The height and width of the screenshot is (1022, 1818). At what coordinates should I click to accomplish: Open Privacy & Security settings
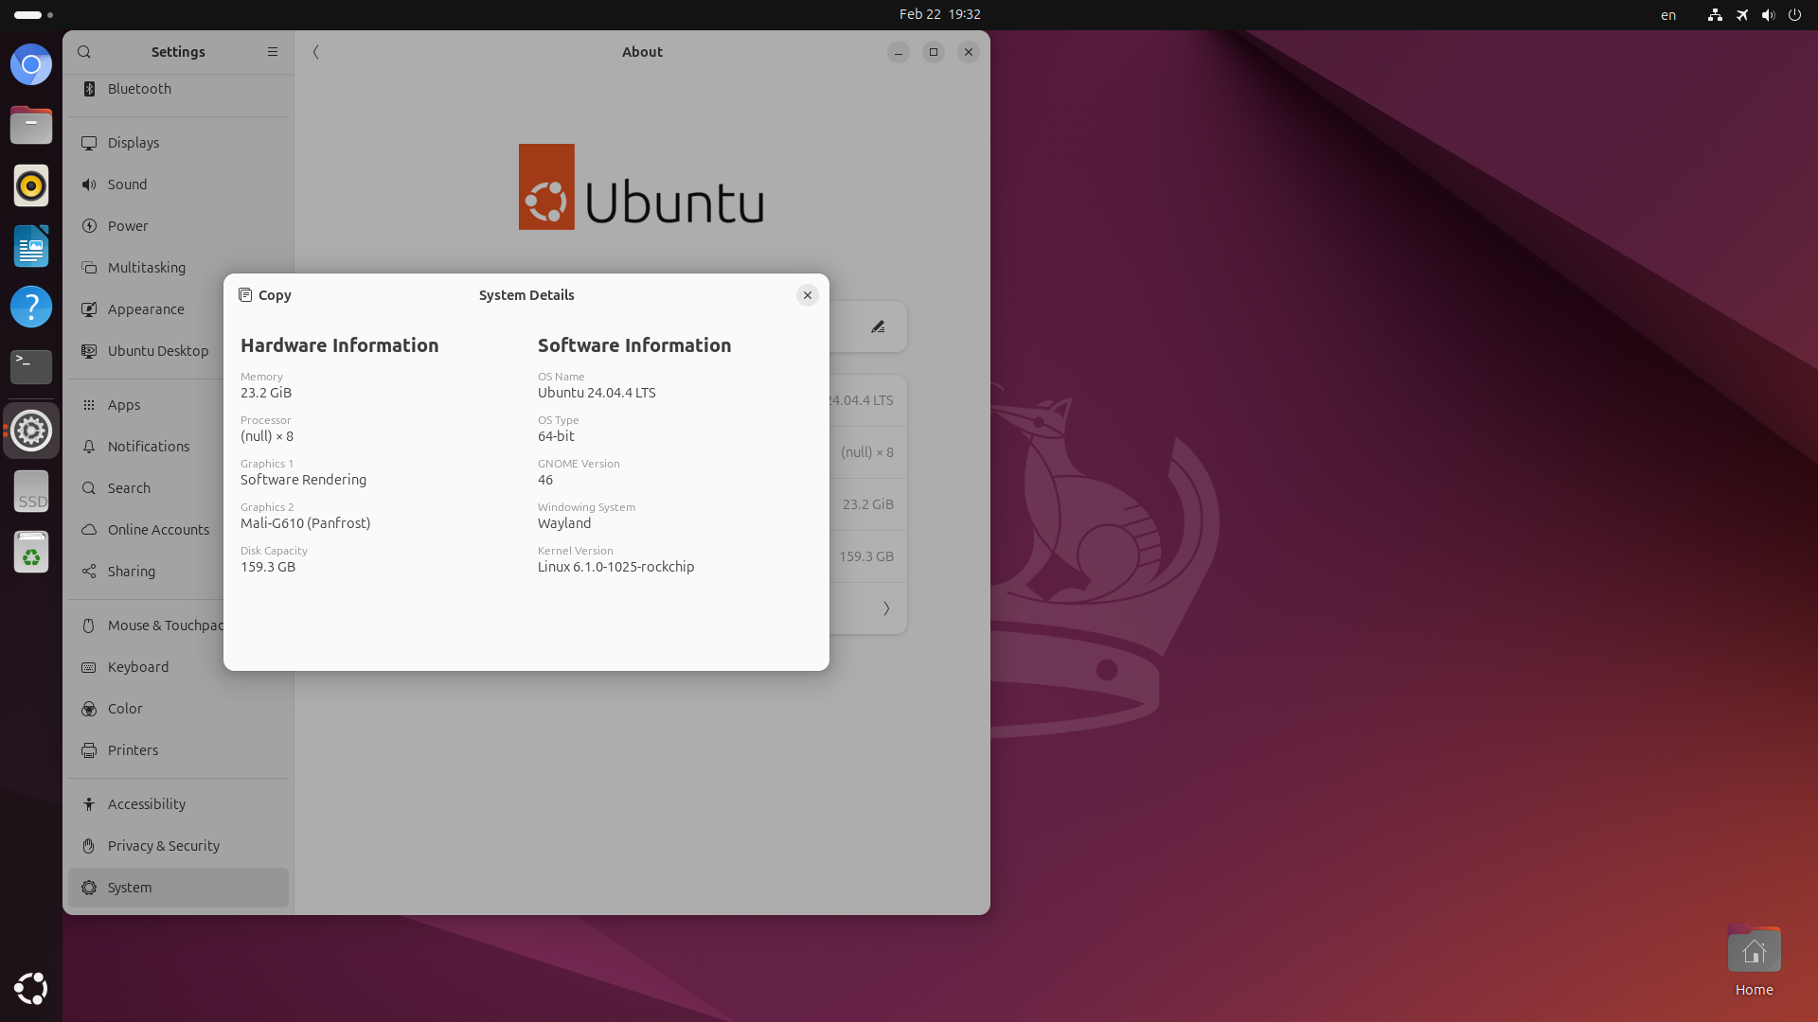coord(164,846)
